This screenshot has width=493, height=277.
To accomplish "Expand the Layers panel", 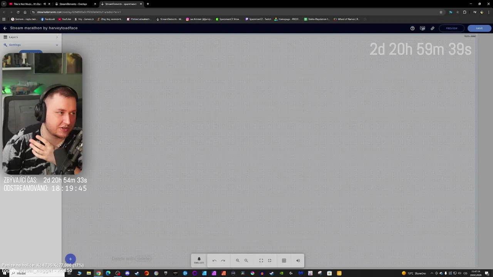I will point(31,37).
